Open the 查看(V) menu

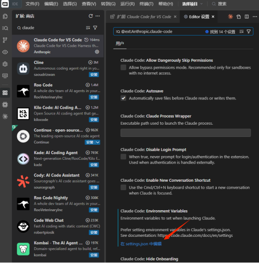coord(89,4)
